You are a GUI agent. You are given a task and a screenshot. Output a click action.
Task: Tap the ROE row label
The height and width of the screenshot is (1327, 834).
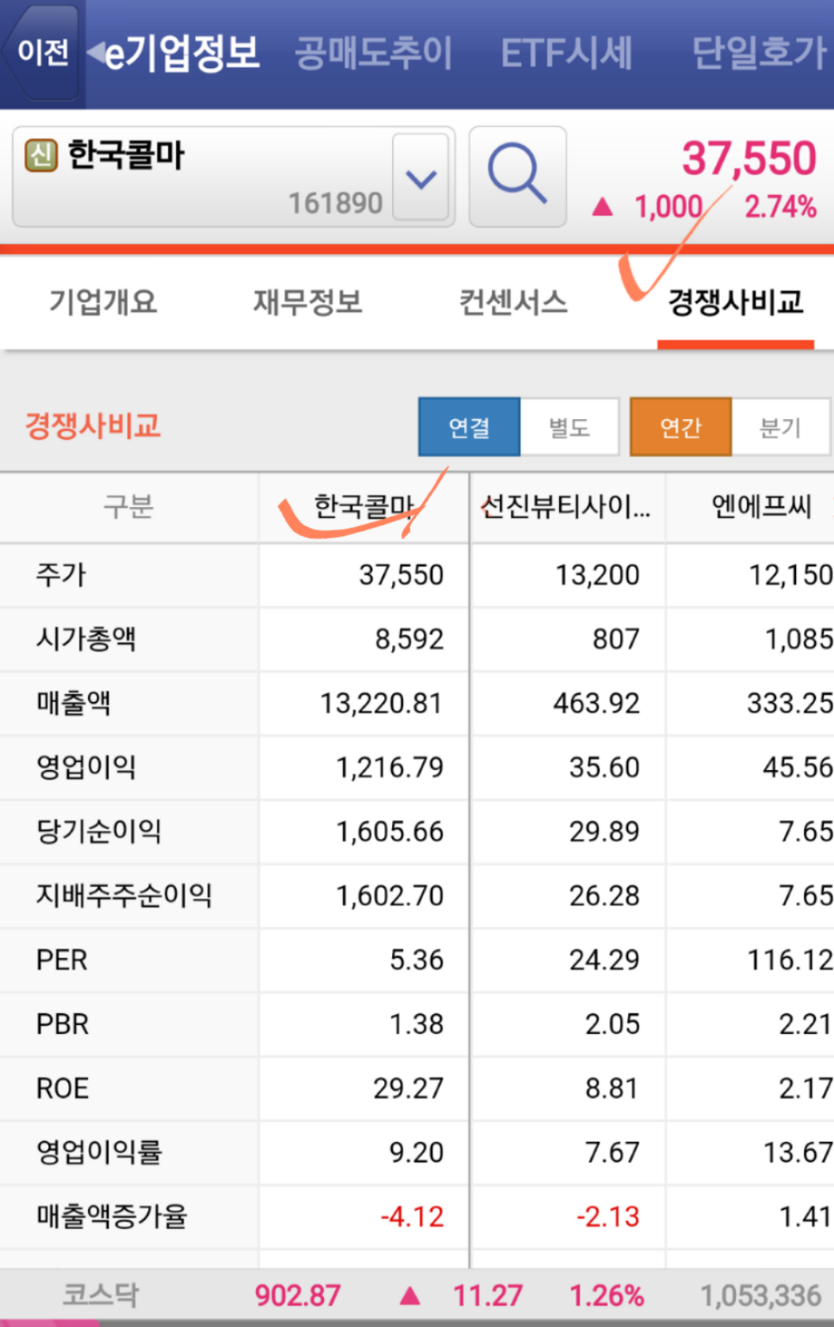[x=63, y=1088]
